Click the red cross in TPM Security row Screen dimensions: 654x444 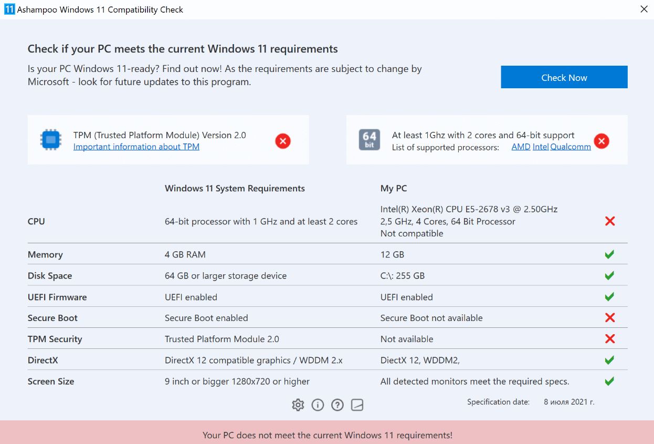point(610,339)
